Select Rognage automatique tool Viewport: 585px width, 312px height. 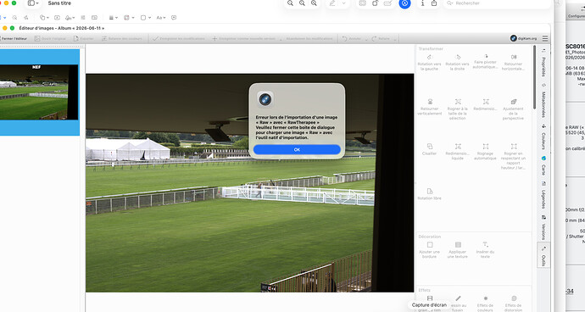click(485, 152)
